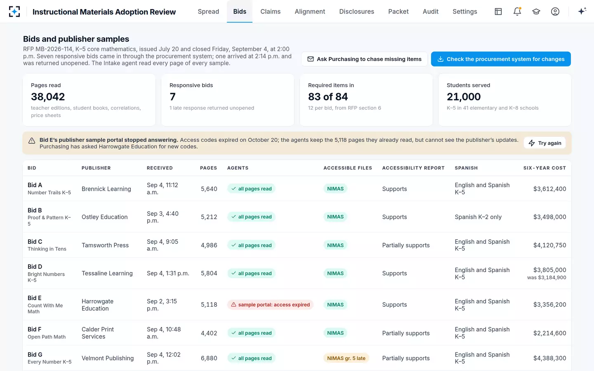Click the Pages read card

(x=89, y=100)
